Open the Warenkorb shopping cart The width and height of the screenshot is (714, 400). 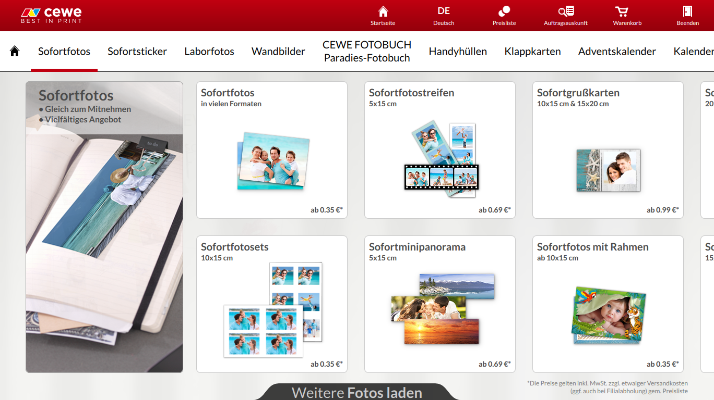point(627,15)
